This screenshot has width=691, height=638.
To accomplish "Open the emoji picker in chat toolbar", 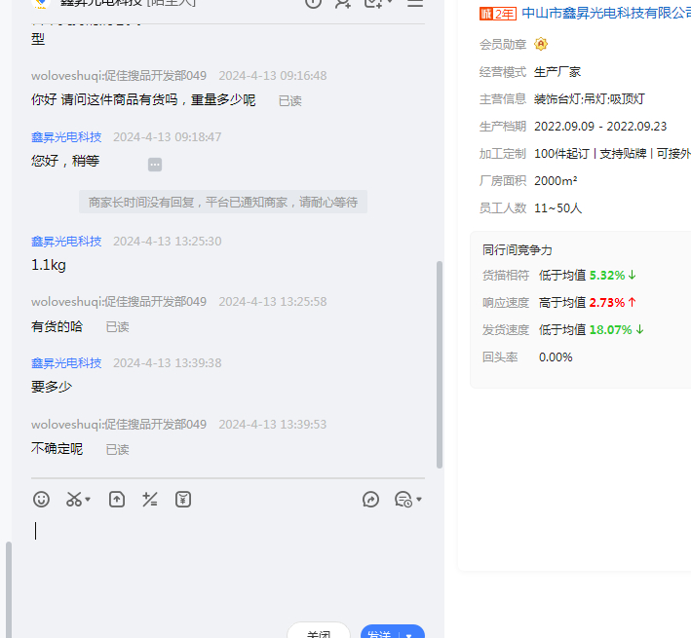I will [41, 500].
